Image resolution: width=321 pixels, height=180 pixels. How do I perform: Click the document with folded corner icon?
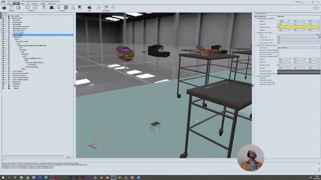pyautogui.click(x=19, y=8)
